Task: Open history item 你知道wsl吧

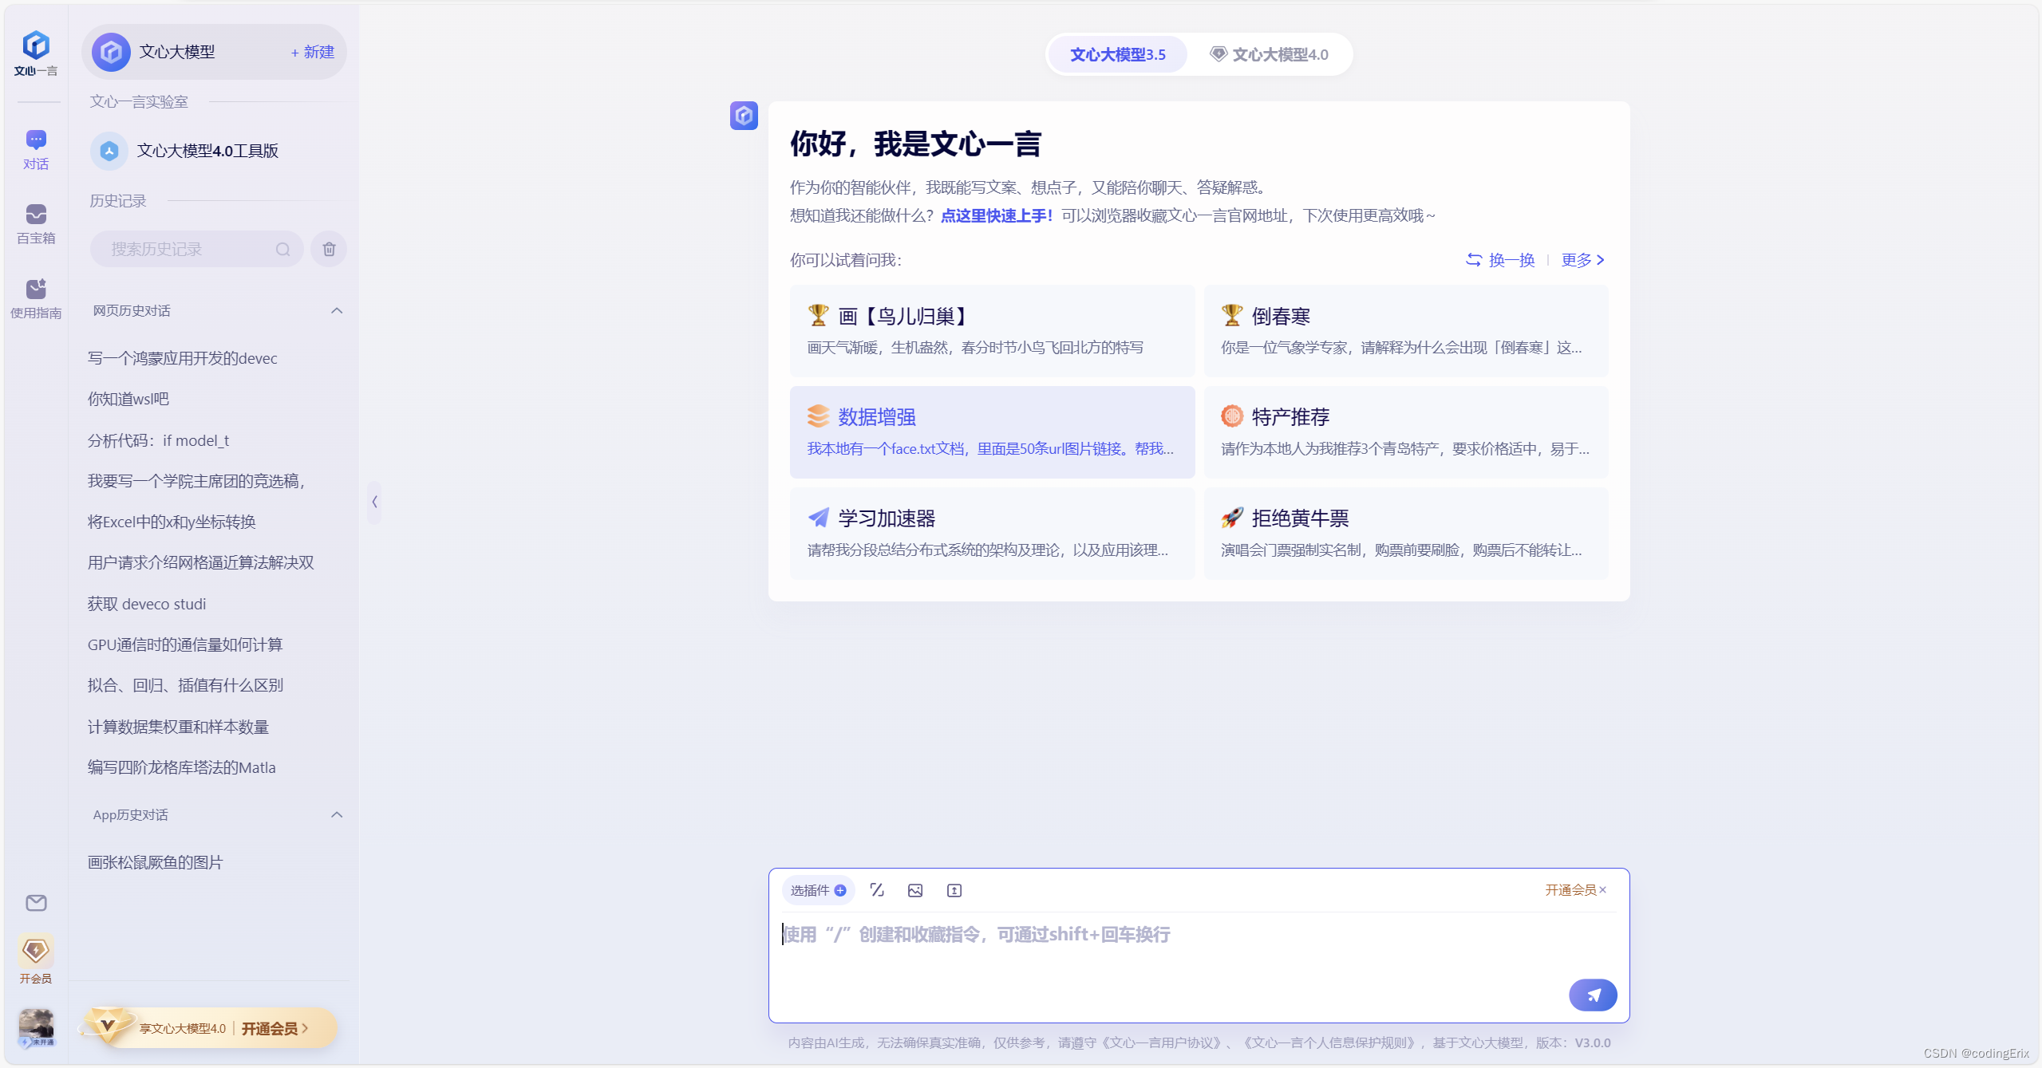Action: coord(128,399)
